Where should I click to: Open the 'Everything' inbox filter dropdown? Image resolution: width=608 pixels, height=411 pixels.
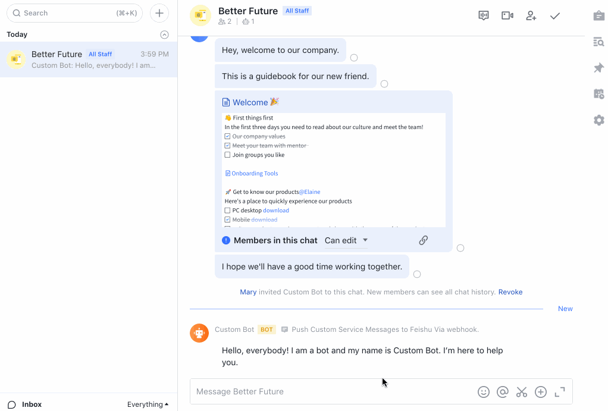(148, 404)
